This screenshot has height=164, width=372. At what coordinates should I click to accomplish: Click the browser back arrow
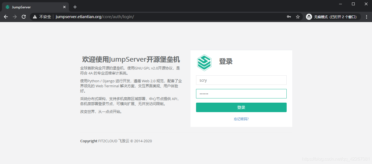(x=6, y=17)
